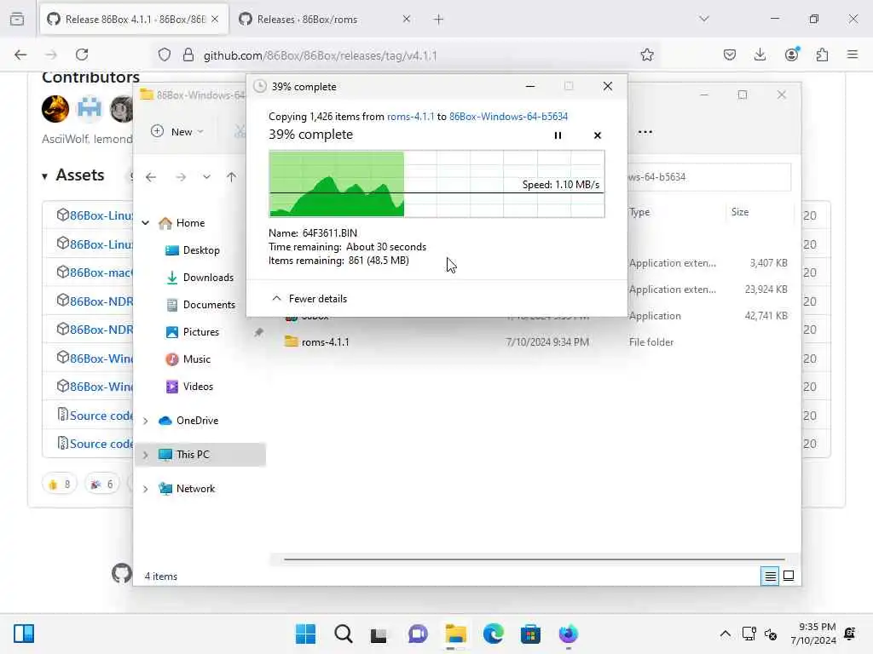
Task: Open recent locations dropdown in Explorer
Action: point(206,177)
